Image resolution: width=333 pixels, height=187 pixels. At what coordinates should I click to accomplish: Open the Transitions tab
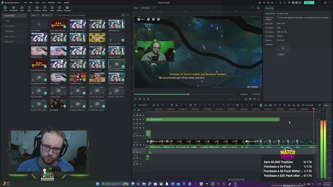click(37, 9)
